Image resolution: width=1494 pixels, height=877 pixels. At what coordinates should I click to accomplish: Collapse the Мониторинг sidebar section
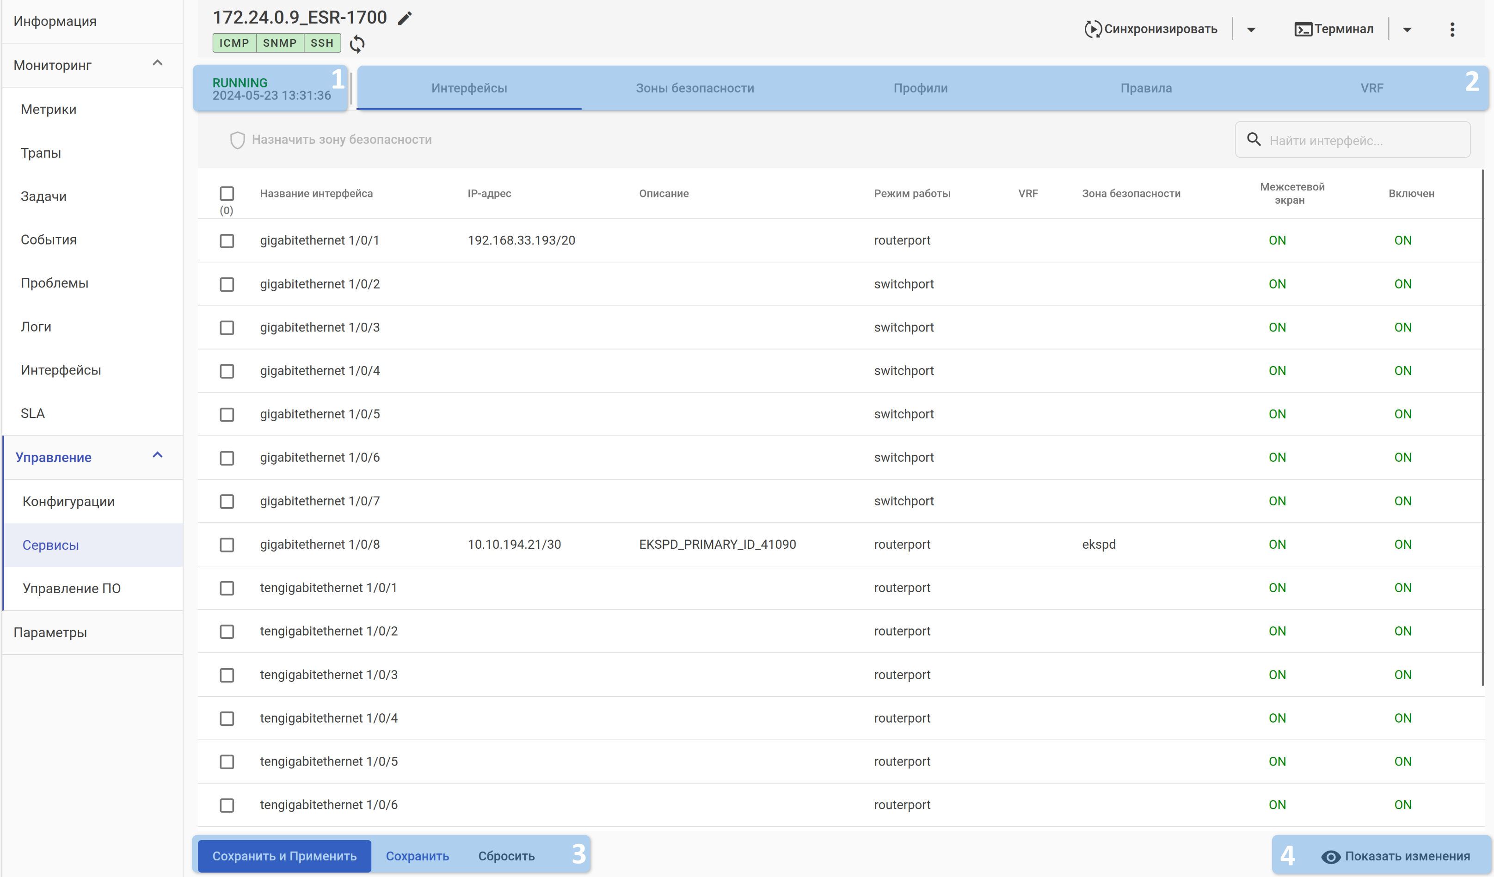[x=157, y=63]
